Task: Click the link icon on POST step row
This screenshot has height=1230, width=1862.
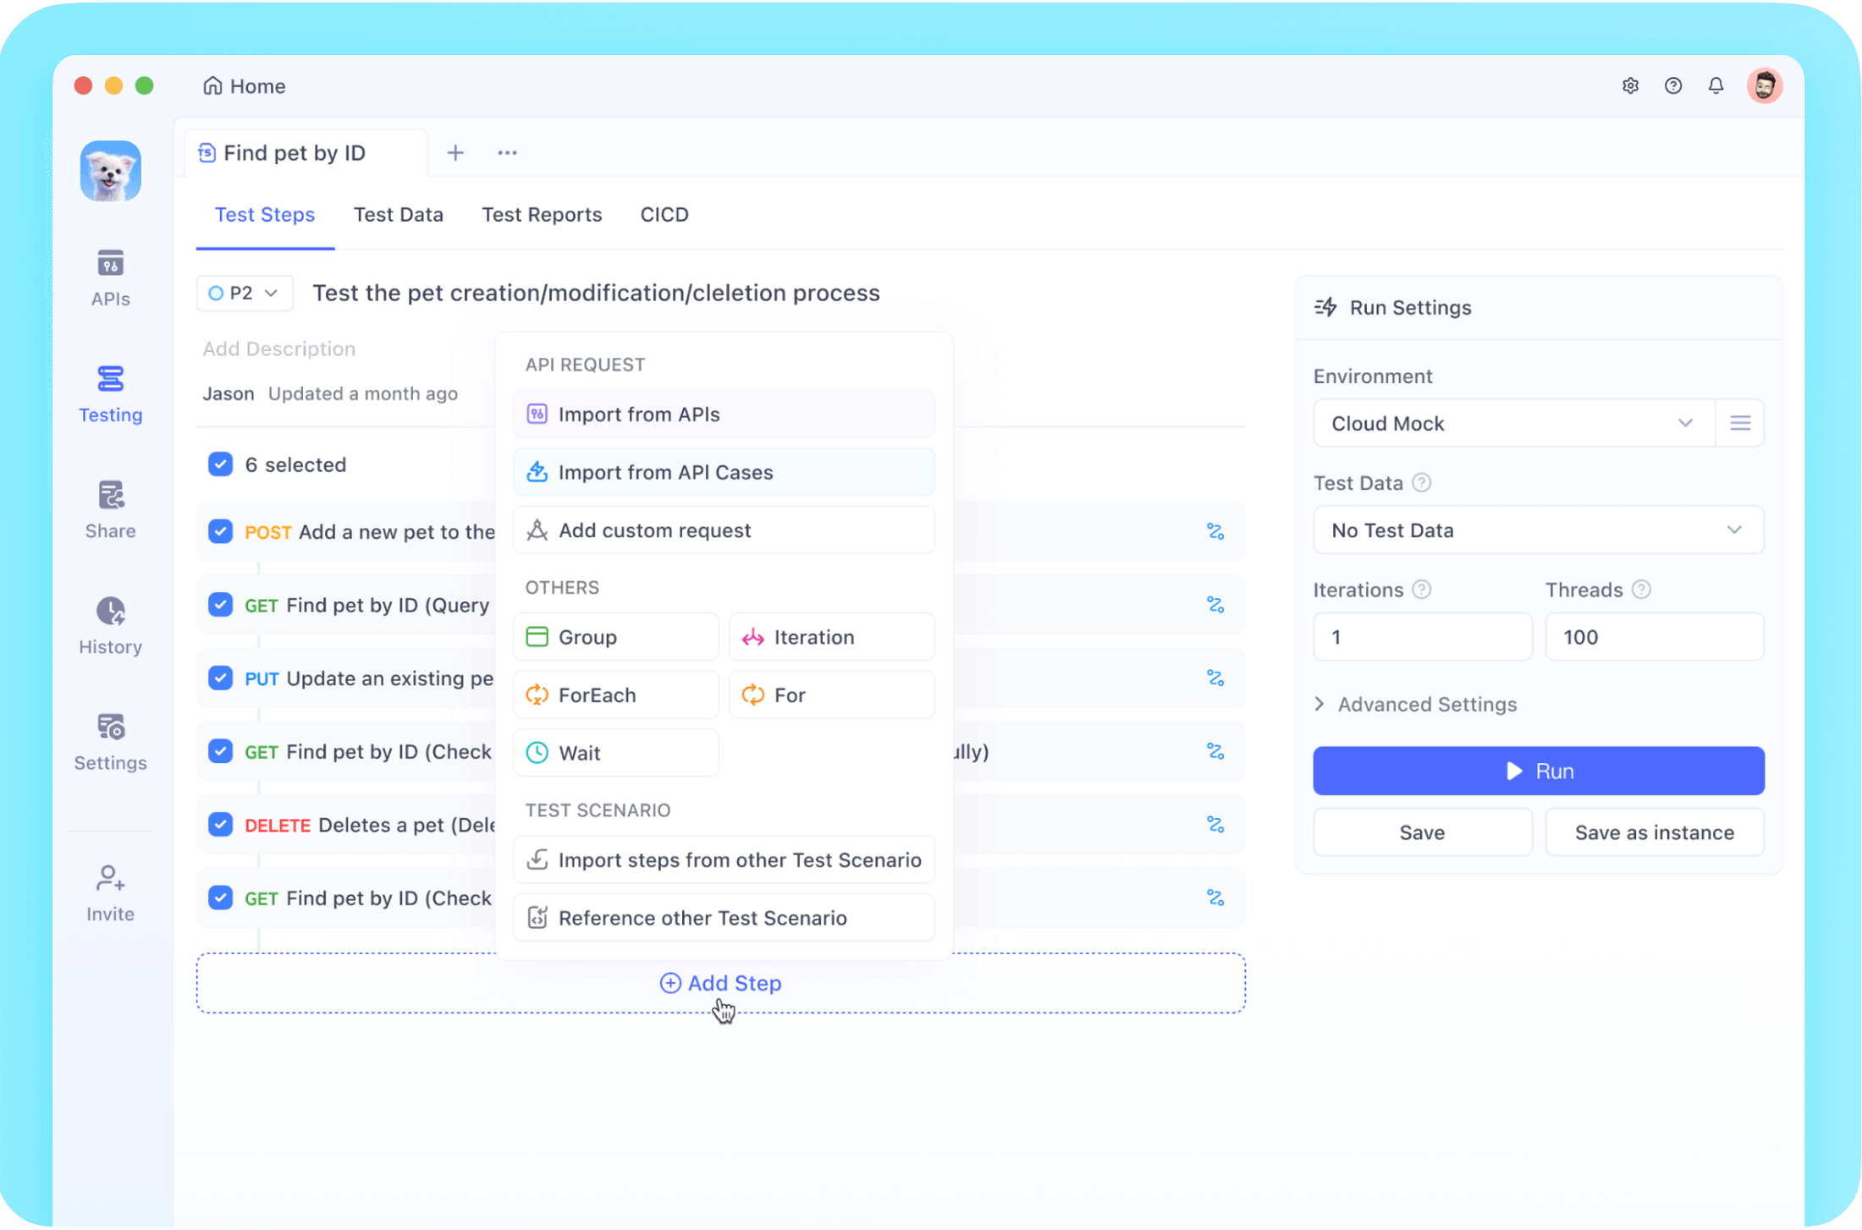Action: [1215, 531]
